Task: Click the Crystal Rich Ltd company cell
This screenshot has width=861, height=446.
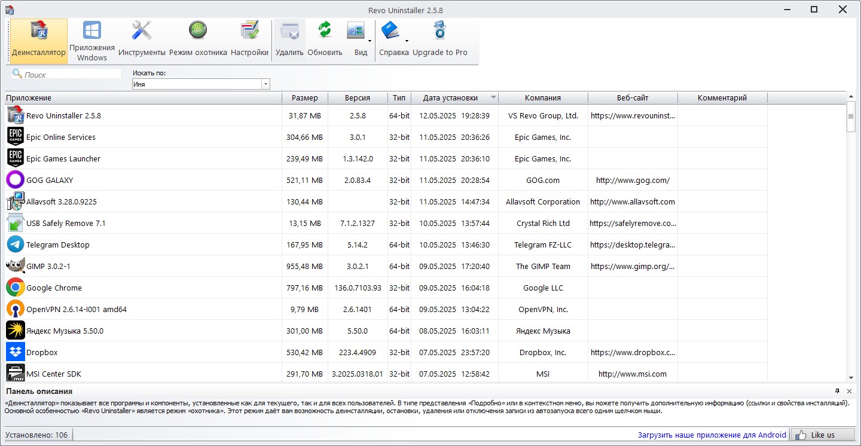Action: 543,223
